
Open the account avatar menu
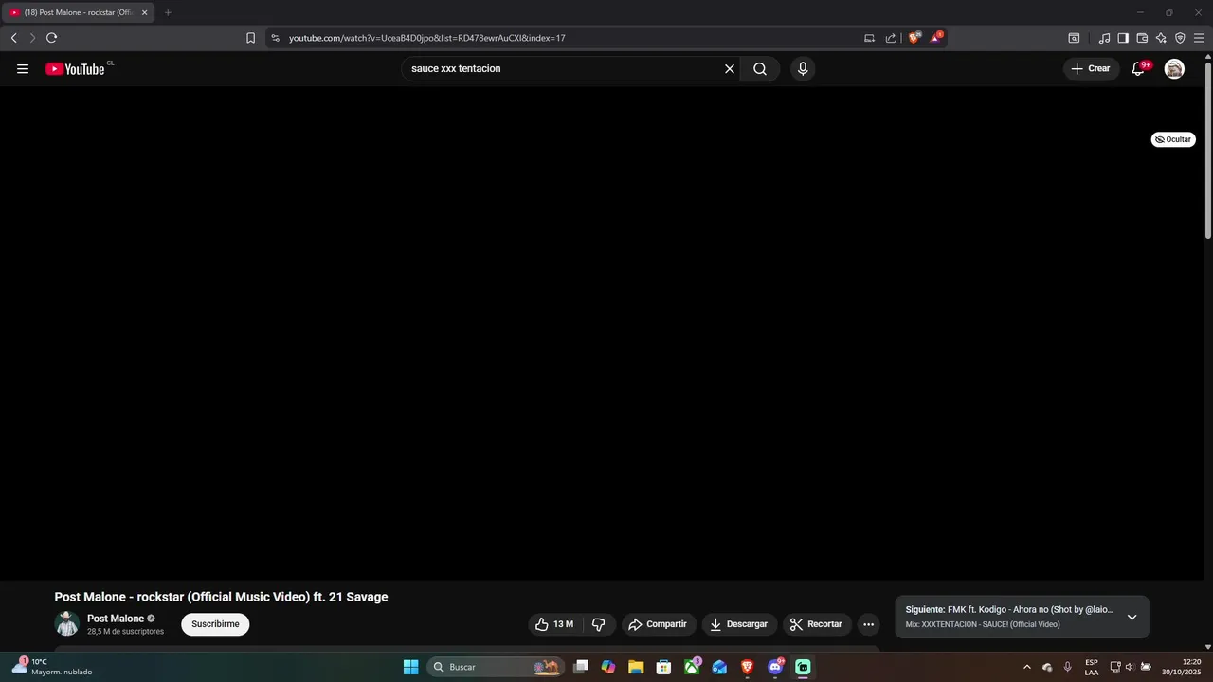pos(1174,69)
